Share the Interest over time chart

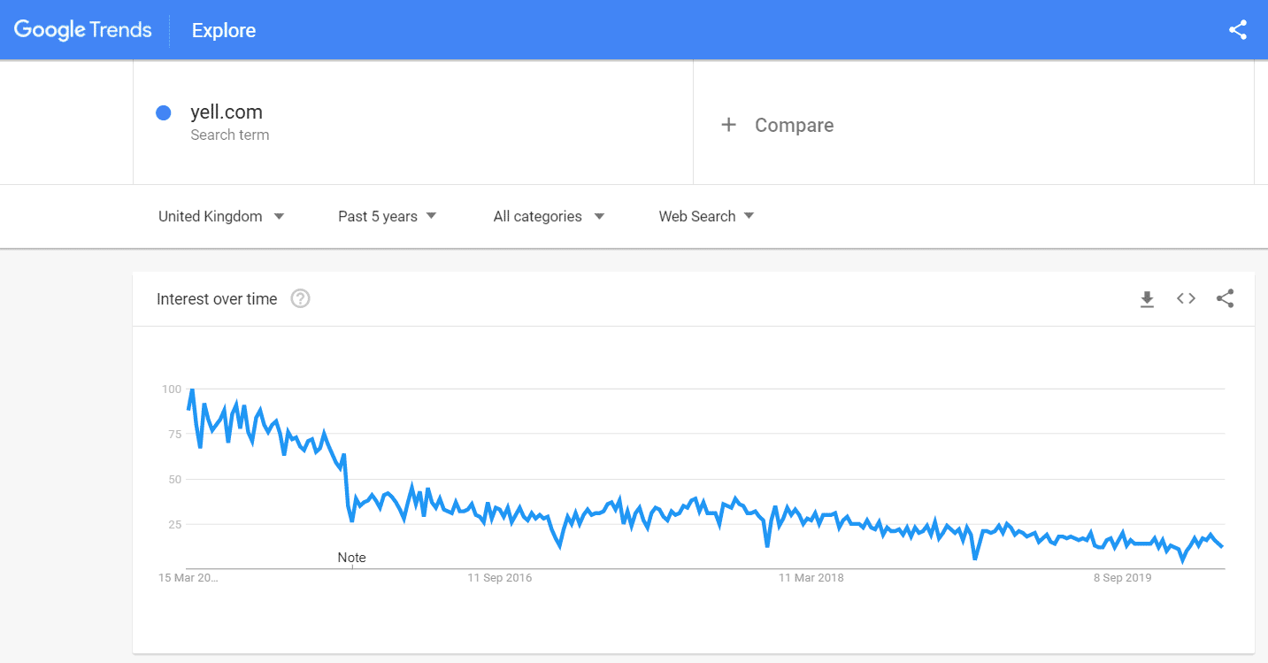[x=1225, y=299]
